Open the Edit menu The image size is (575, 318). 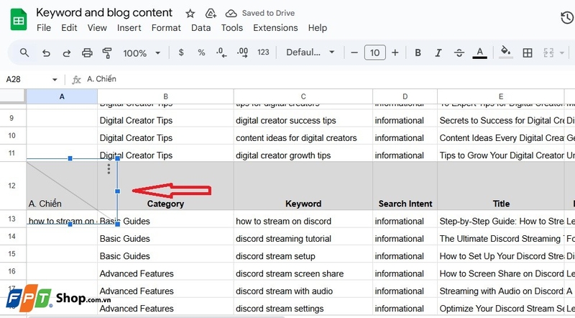69,28
